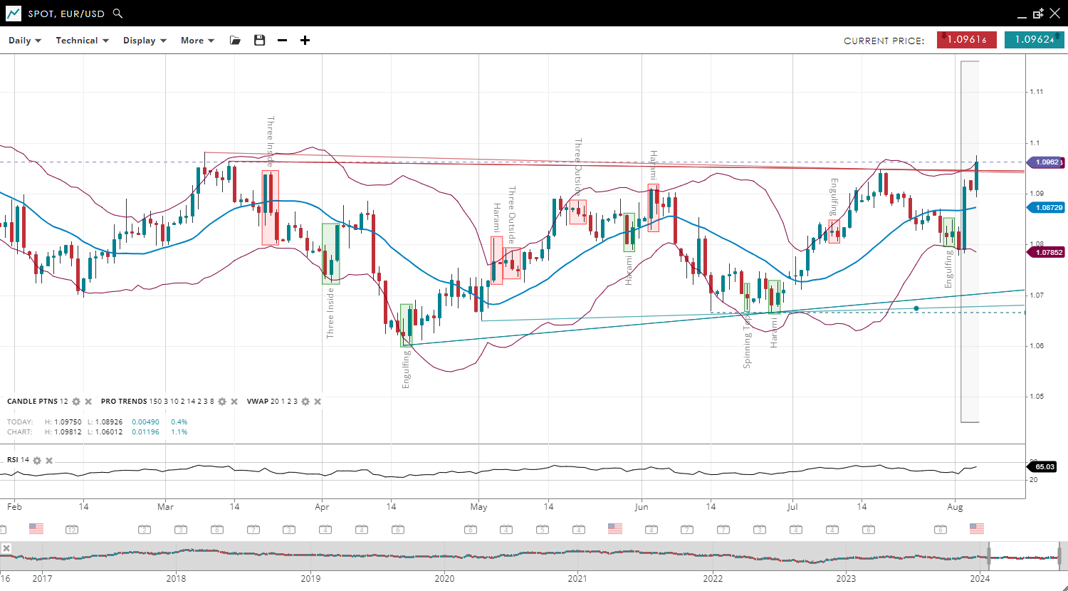Expand the Display options dropdown
The image size is (1068, 591).
pyautogui.click(x=145, y=41)
